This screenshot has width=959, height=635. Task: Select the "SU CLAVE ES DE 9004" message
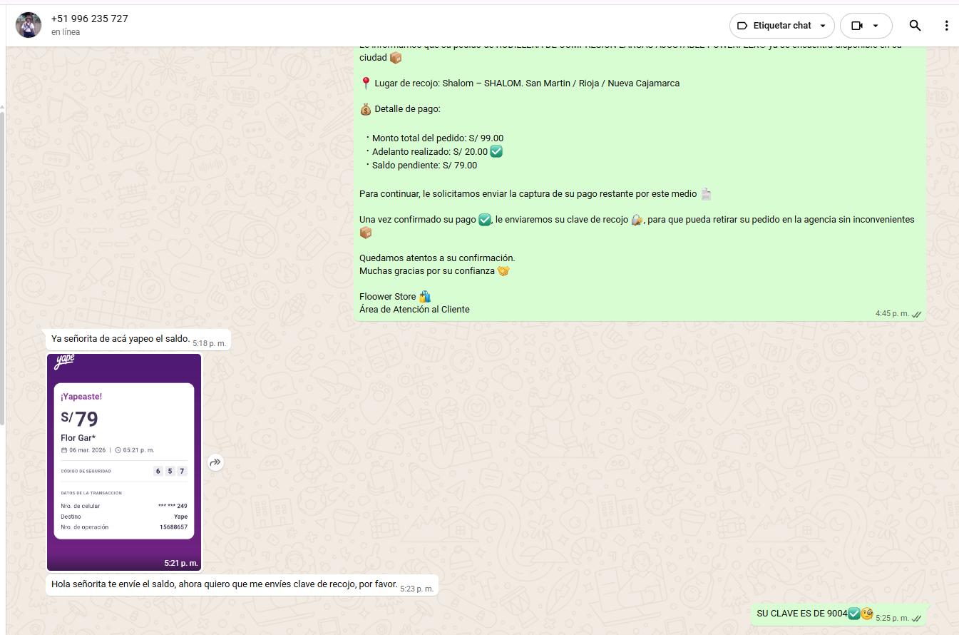point(801,614)
